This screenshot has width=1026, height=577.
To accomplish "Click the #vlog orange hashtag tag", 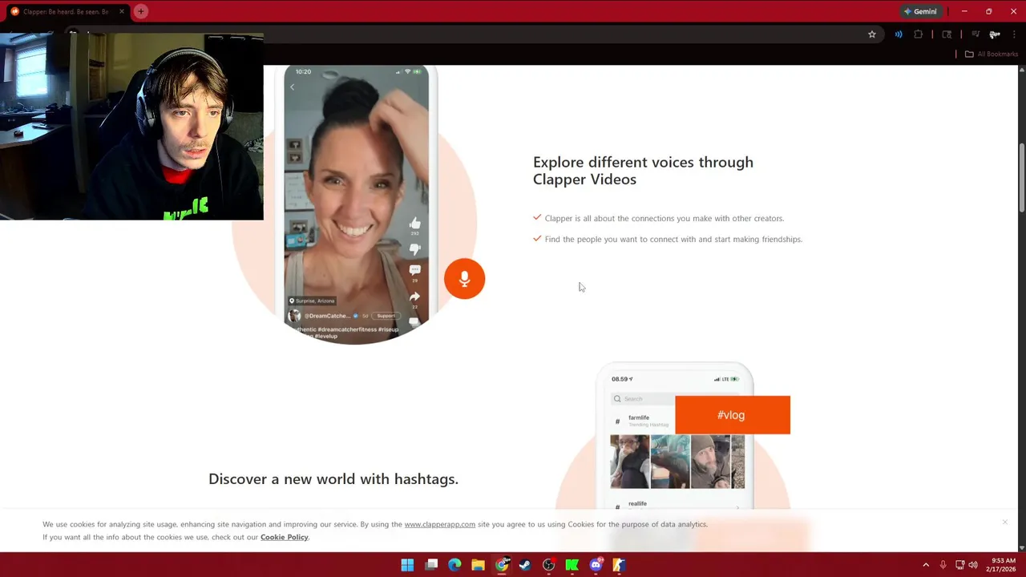I will (733, 415).
